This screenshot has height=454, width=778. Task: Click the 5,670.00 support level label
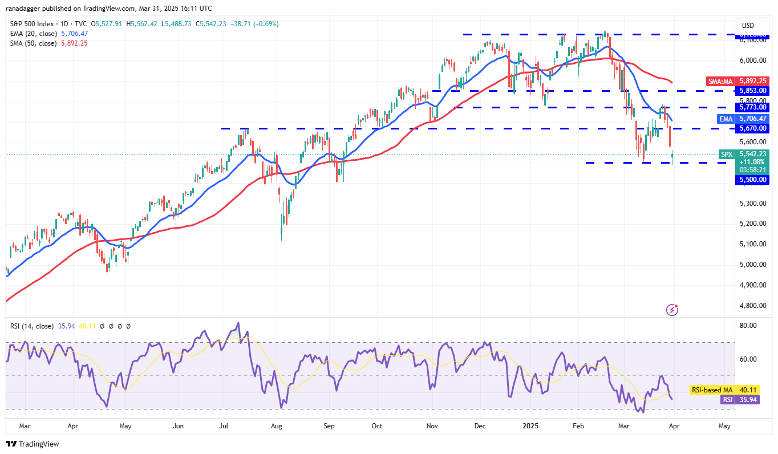point(752,128)
